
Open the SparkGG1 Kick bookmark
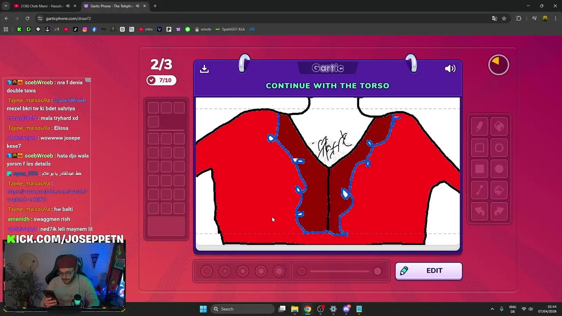coord(230,29)
